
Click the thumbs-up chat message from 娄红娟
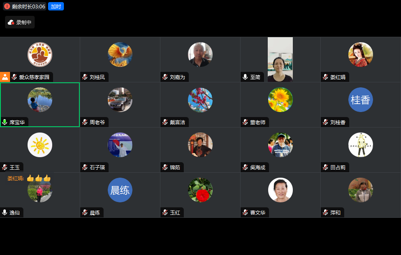[29, 178]
